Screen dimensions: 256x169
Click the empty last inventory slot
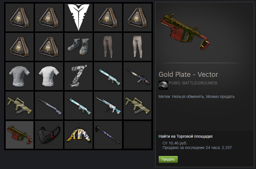138,135
